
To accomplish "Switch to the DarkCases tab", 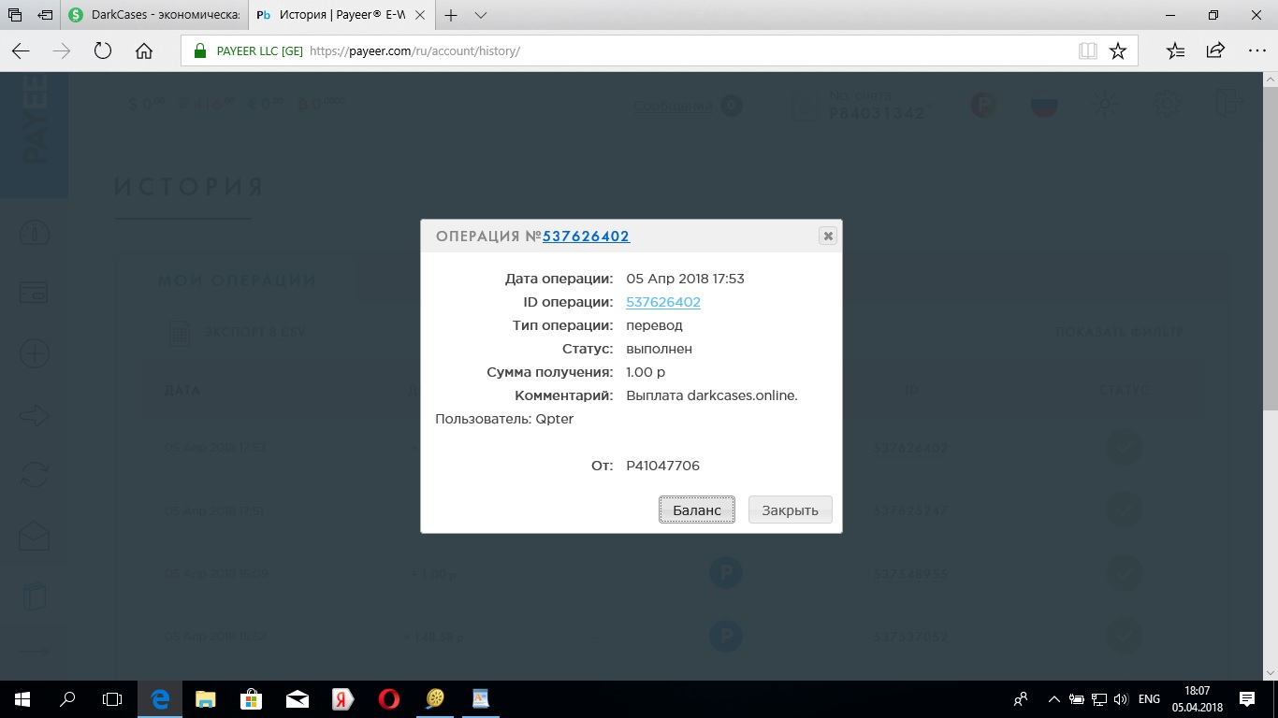I will tap(154, 16).
